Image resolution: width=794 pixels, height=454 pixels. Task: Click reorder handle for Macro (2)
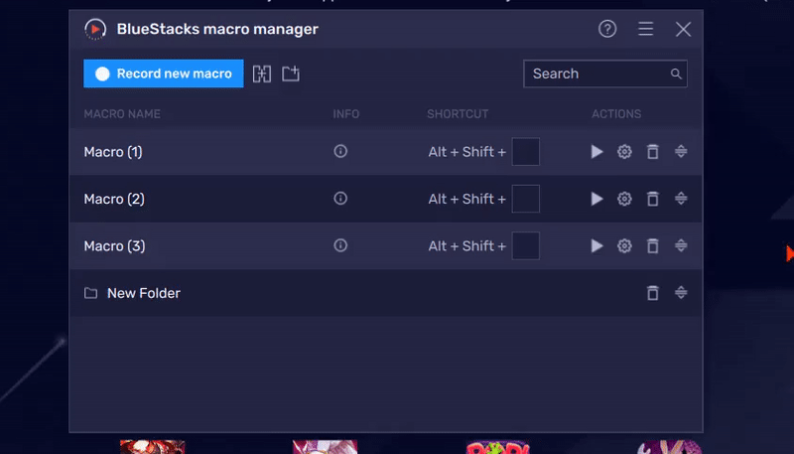(681, 198)
